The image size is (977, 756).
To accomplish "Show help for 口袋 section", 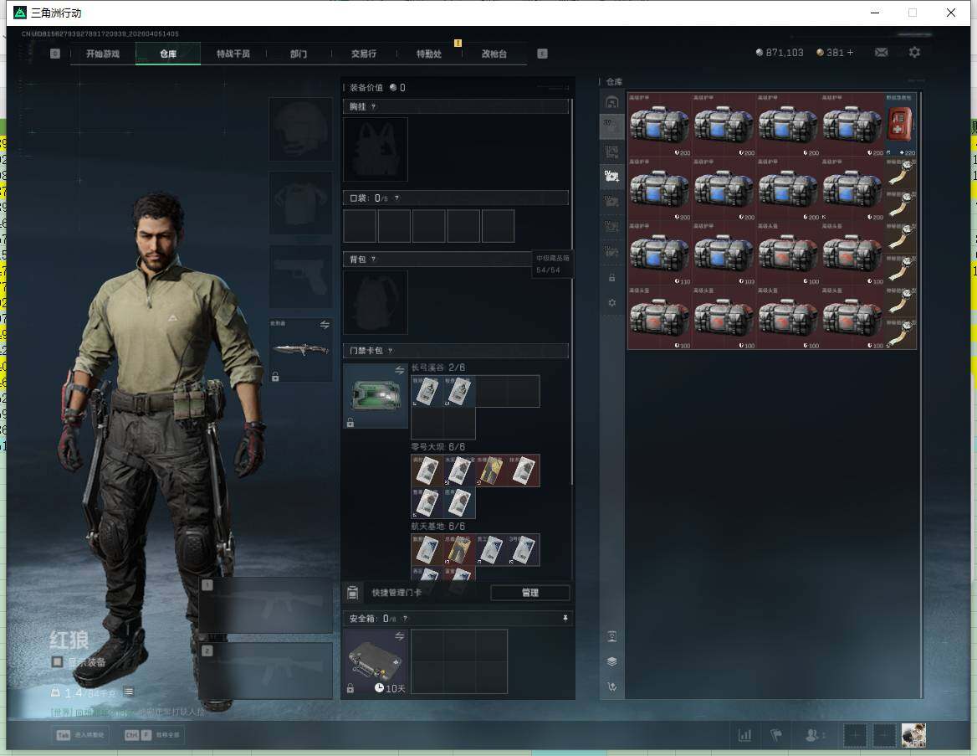I will (396, 198).
